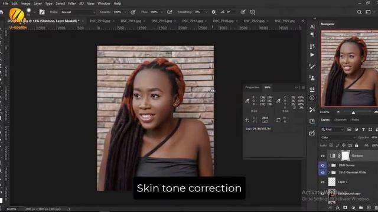Click the Navigator zoom slider handle

[353, 112]
